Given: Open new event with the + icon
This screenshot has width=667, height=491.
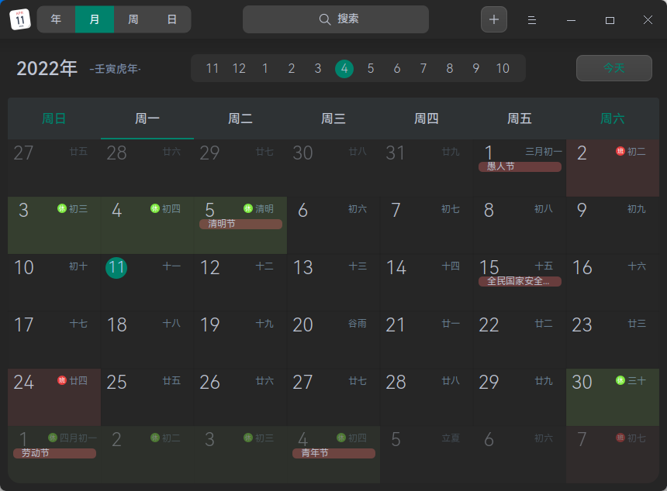Looking at the screenshot, I should coord(494,19).
